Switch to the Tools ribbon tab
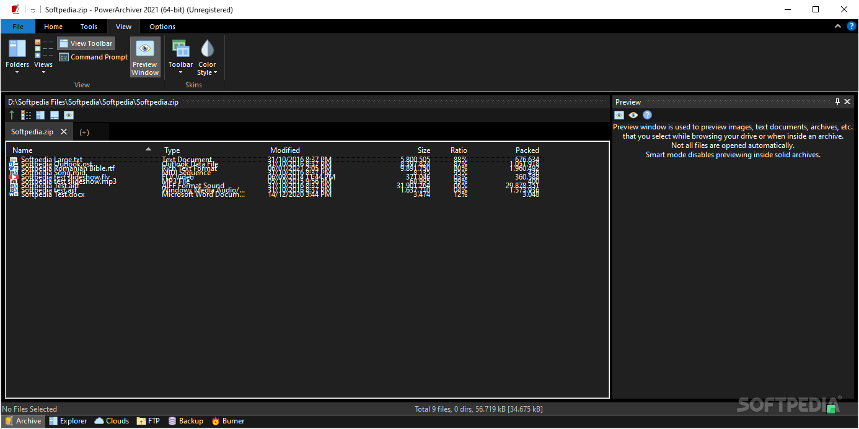859x429 pixels. (x=89, y=27)
